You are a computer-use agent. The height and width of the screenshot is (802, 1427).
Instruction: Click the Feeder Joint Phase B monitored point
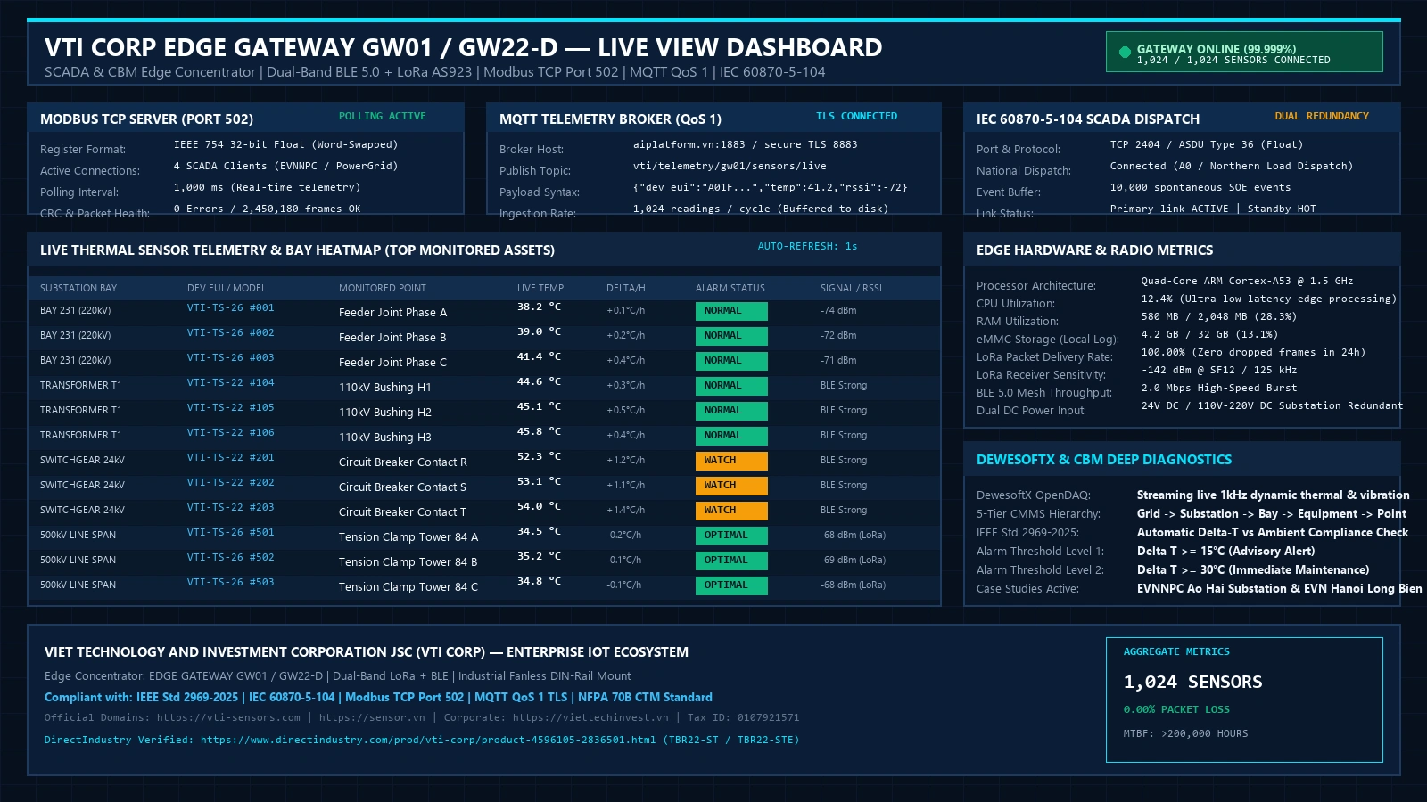pyautogui.click(x=392, y=338)
